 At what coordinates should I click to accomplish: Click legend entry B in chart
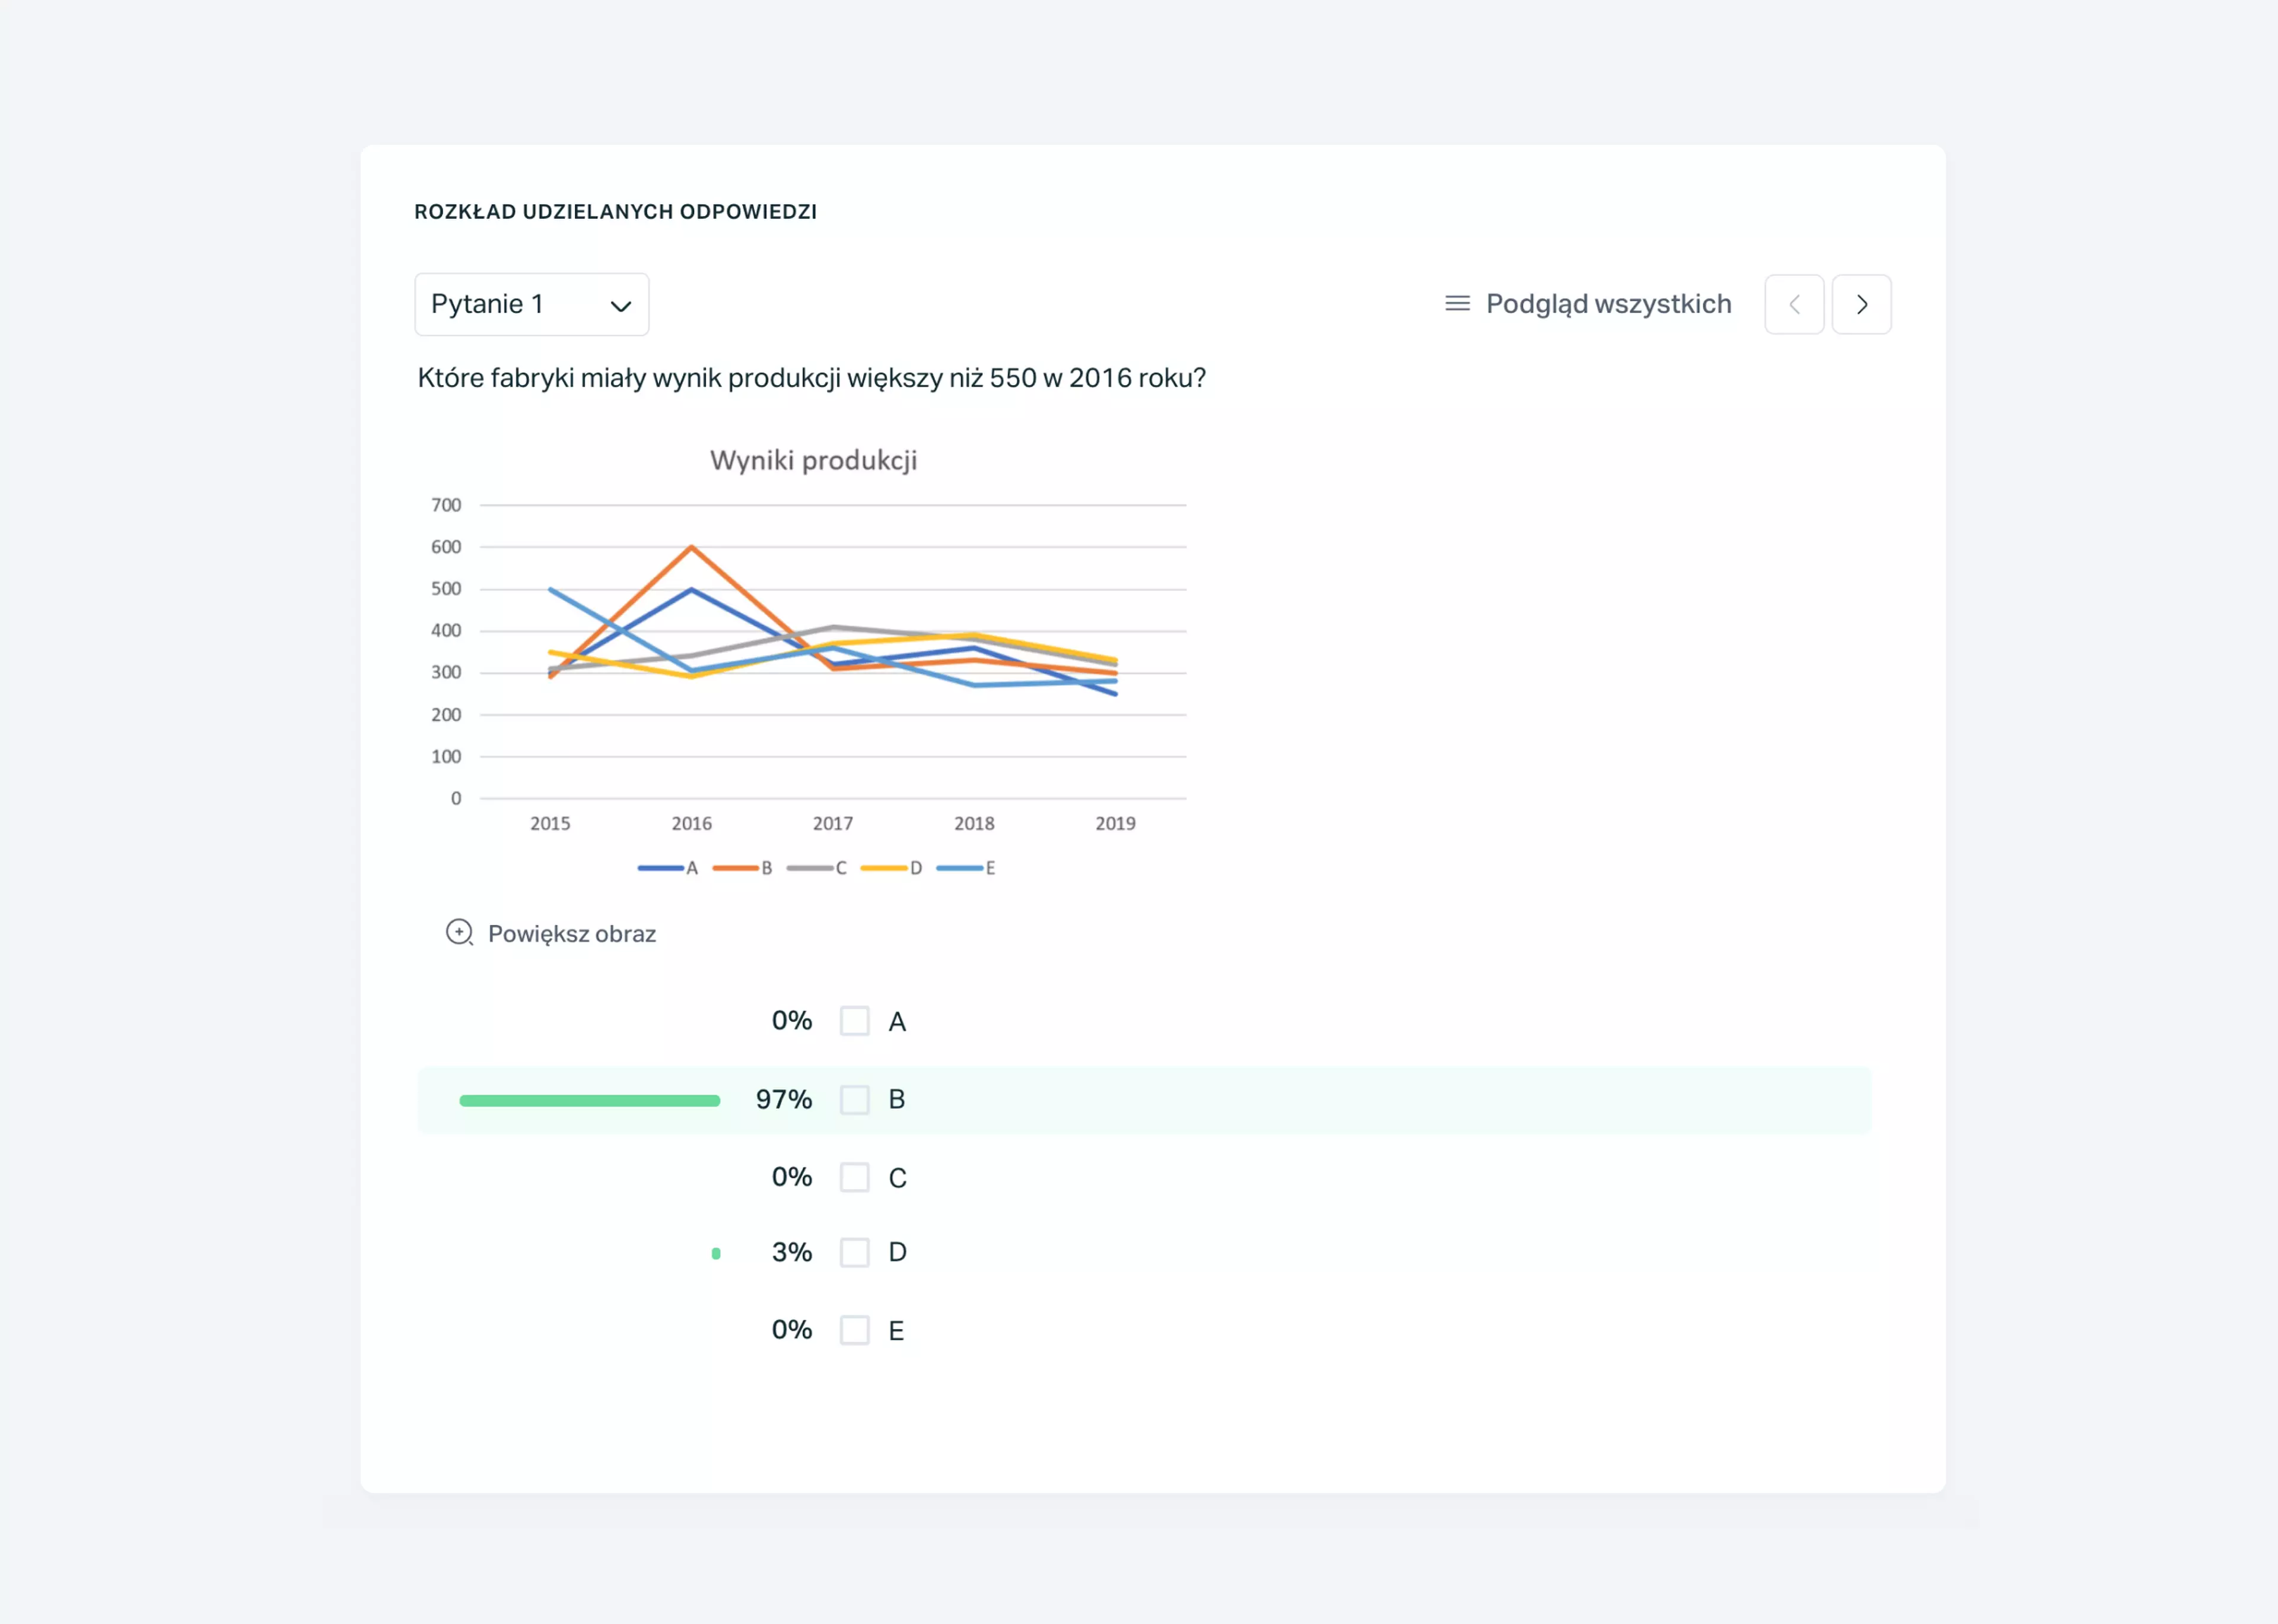743,868
